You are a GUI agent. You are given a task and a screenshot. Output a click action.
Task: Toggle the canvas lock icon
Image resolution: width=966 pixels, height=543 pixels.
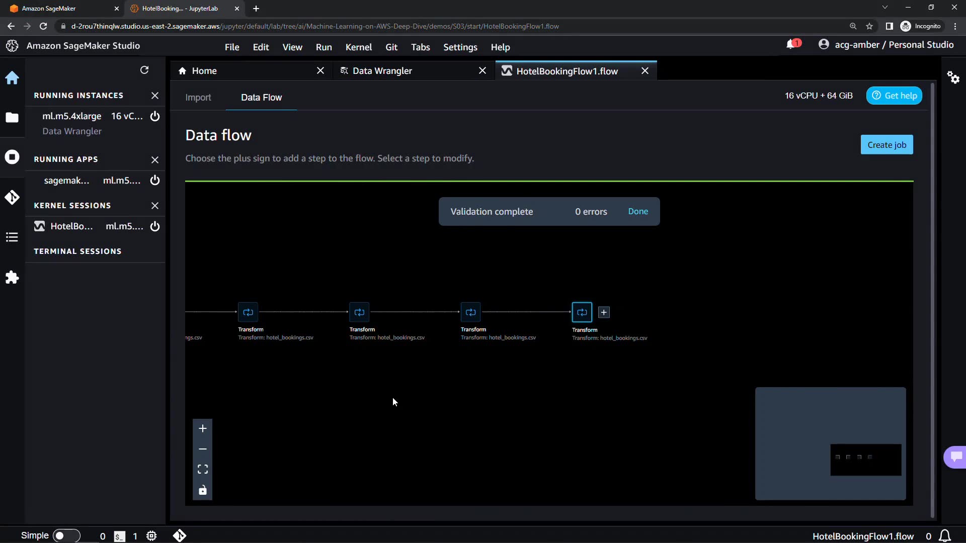(203, 490)
